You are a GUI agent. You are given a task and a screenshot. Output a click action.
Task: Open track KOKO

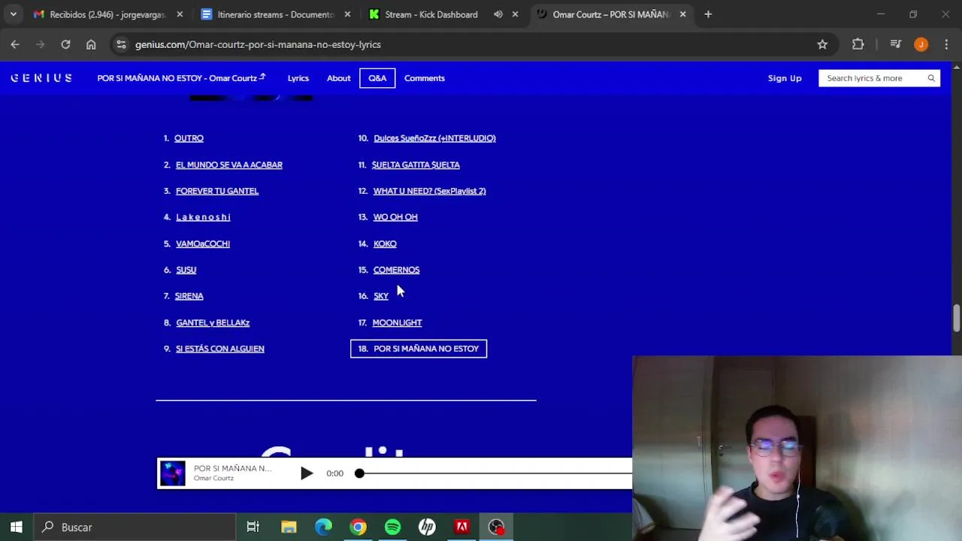pyautogui.click(x=385, y=243)
